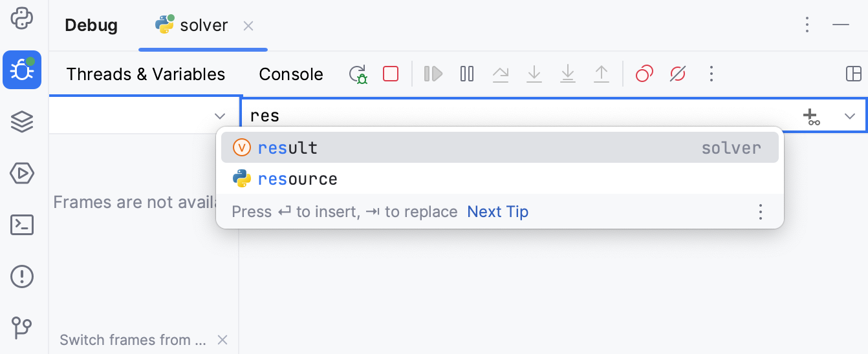Image resolution: width=868 pixels, height=354 pixels.
Task: Click the Step Over icon
Action: click(x=501, y=74)
